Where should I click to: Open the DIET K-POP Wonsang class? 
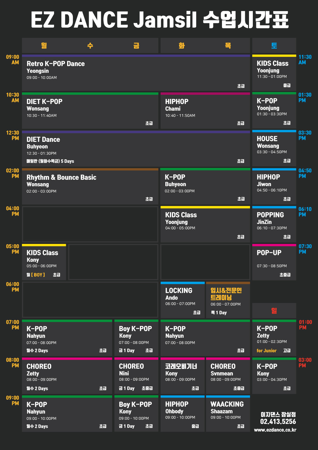tap(90, 111)
